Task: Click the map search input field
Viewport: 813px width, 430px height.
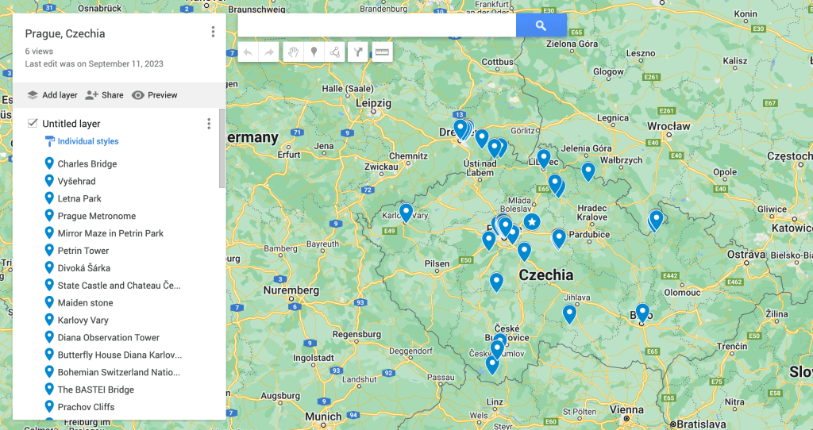Action: pos(376,25)
